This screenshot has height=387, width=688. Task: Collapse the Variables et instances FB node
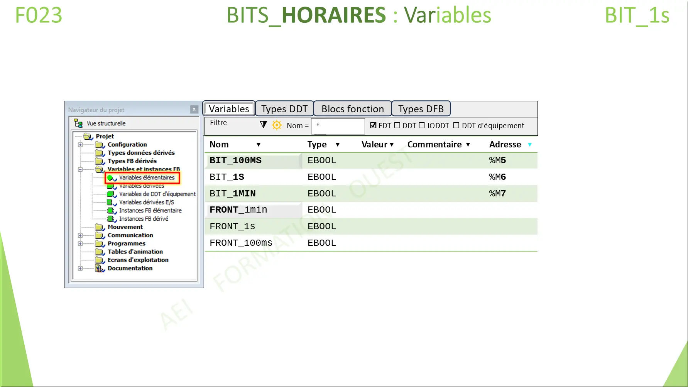80,169
